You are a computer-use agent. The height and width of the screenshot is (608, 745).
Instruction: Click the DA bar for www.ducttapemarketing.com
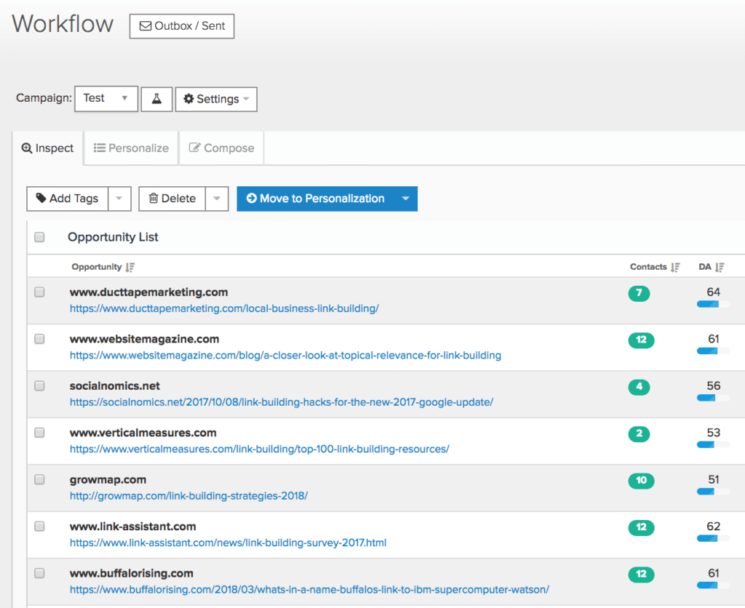(713, 304)
